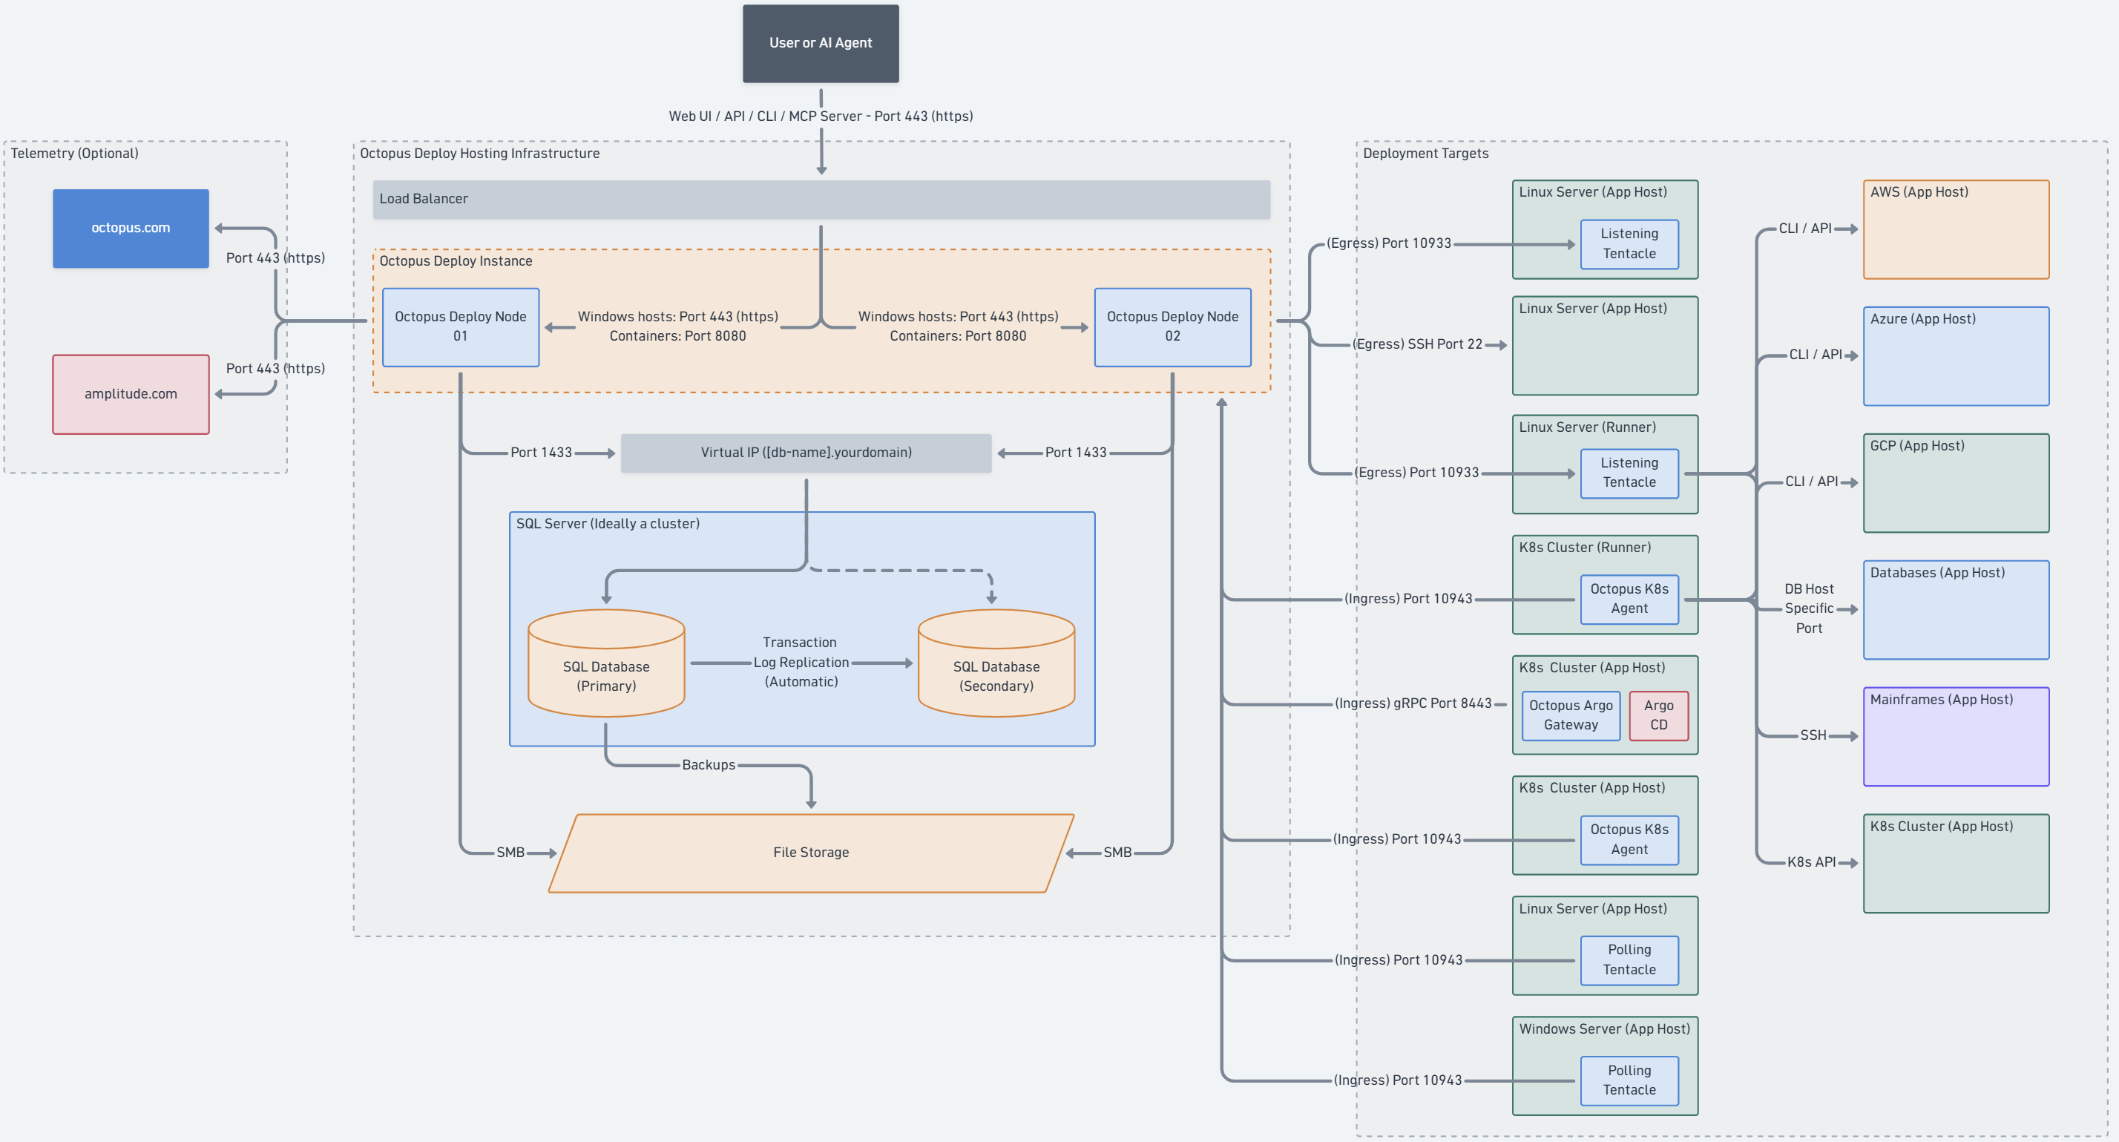Click the 'Linux Server (Runner)' box title
Viewport: 2119px width, 1142px height.
[x=1587, y=427]
